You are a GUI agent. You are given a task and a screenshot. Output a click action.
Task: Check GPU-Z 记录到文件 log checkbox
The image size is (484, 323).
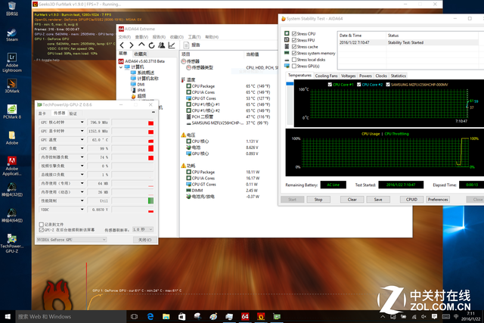click(41, 224)
